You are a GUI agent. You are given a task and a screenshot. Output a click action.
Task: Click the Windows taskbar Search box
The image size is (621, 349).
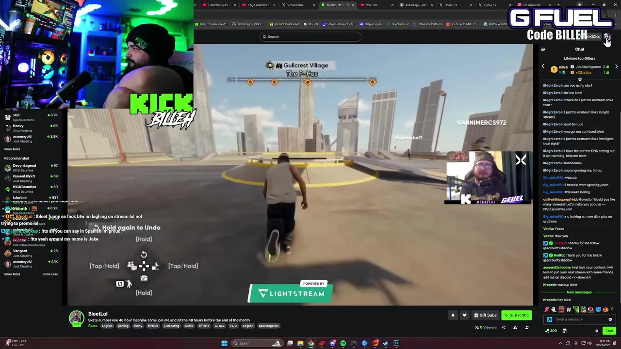point(257,343)
